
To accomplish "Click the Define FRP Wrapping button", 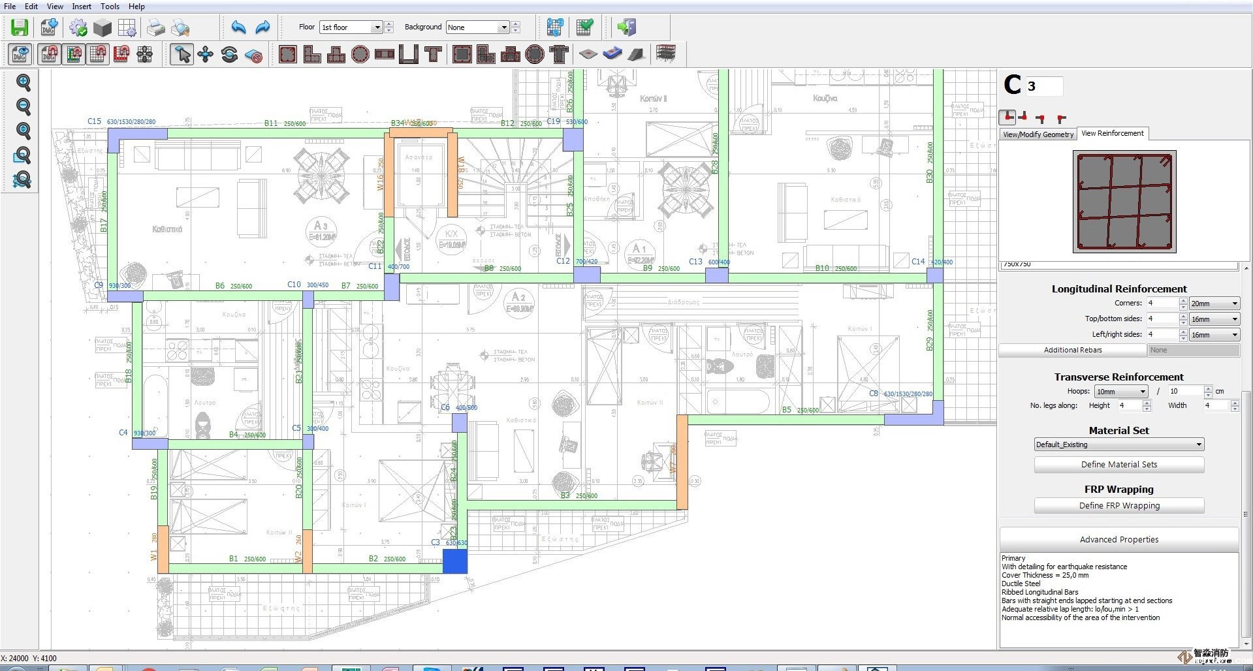I will tap(1118, 506).
